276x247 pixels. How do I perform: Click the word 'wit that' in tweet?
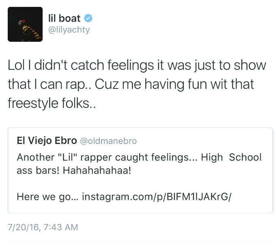(x=232, y=84)
